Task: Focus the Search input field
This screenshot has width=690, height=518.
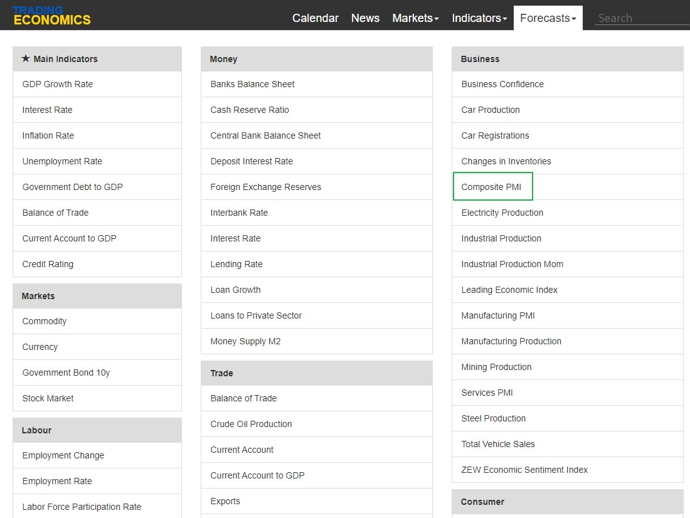Action: click(642, 18)
